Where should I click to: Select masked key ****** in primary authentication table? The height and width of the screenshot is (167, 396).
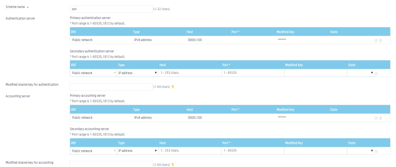tap(282, 40)
